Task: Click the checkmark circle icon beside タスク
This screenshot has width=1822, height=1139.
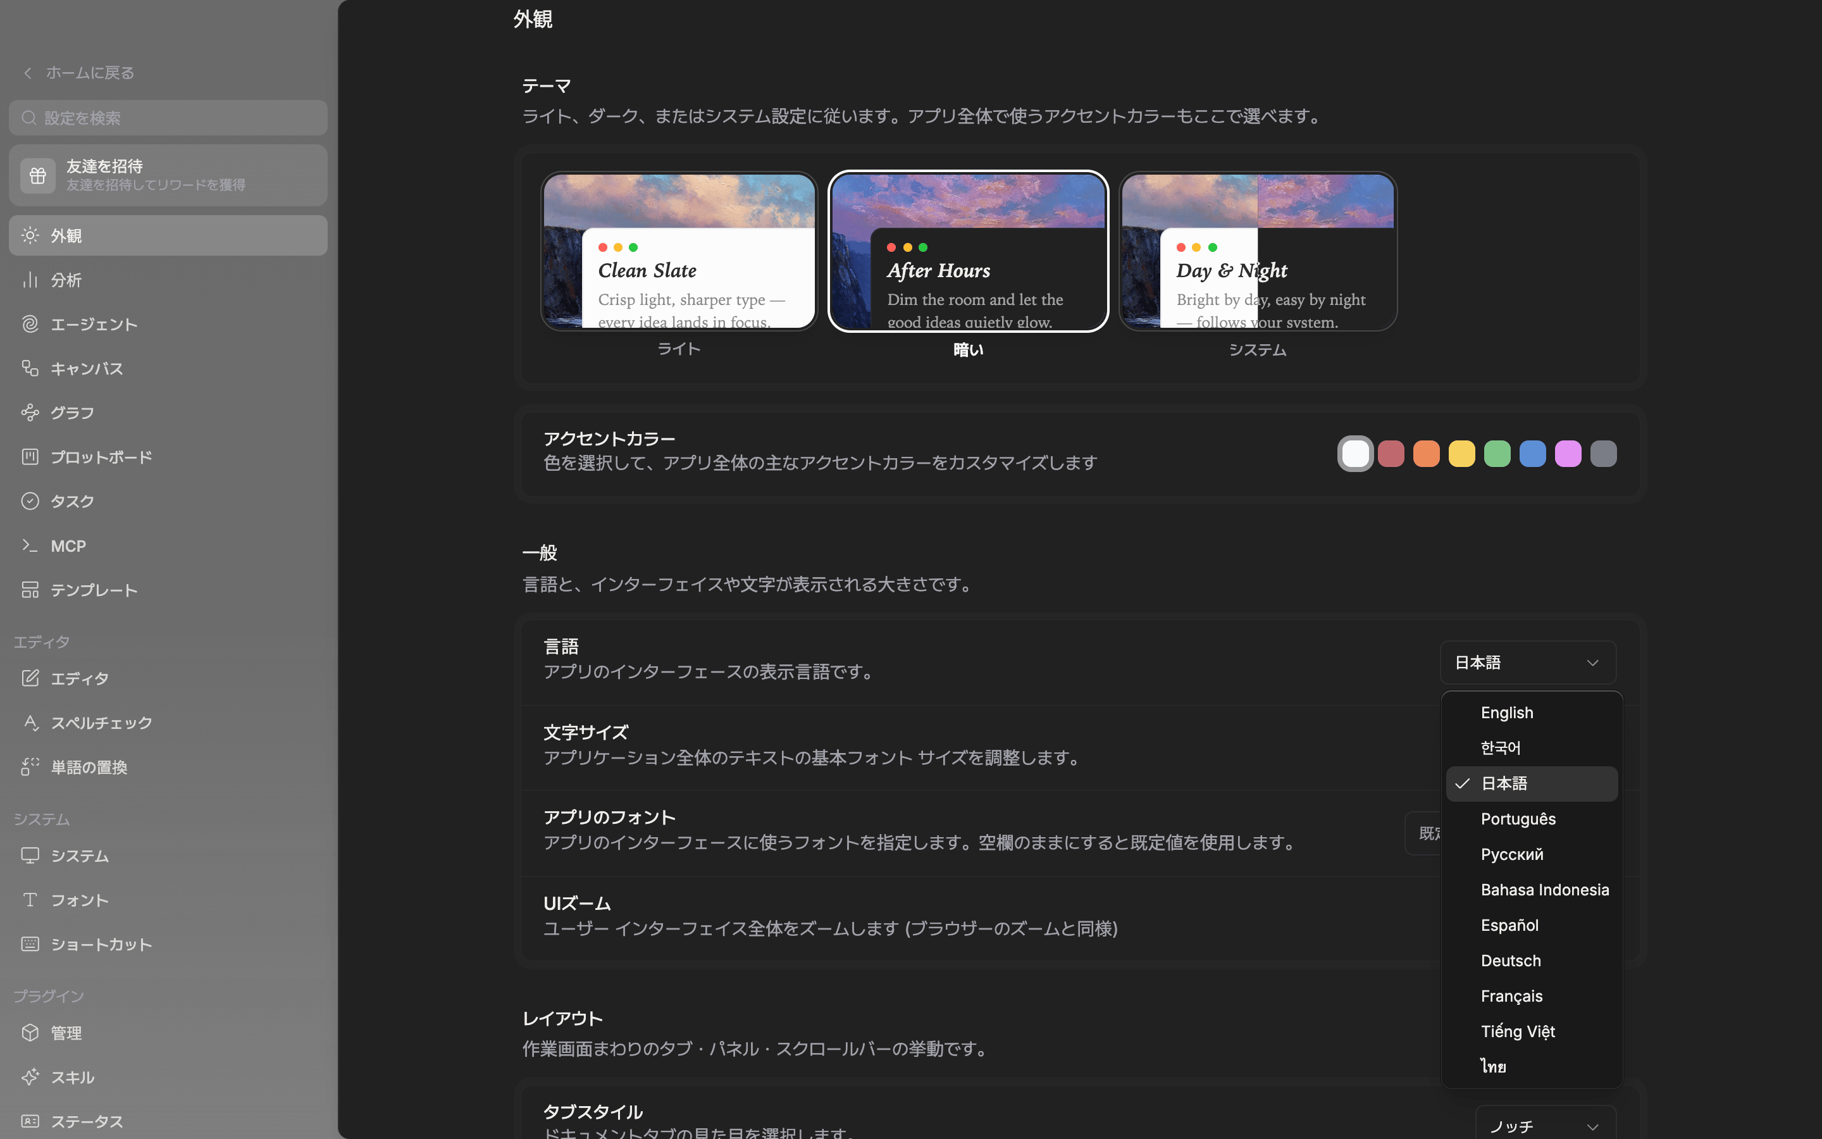Action: pos(30,501)
